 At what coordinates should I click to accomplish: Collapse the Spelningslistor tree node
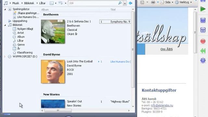point(5,9)
